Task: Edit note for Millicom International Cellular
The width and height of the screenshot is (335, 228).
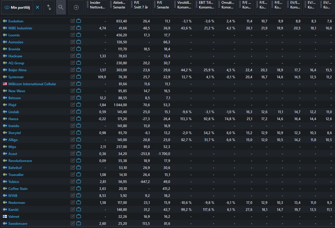Action: tap(73, 84)
